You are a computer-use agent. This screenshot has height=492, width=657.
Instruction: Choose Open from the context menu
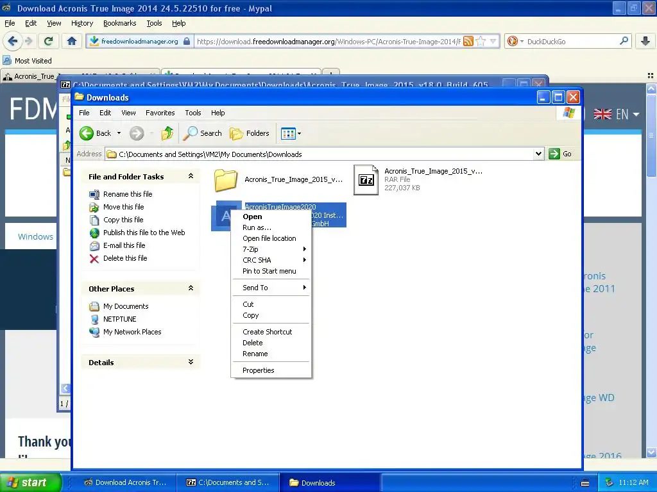pos(271,217)
